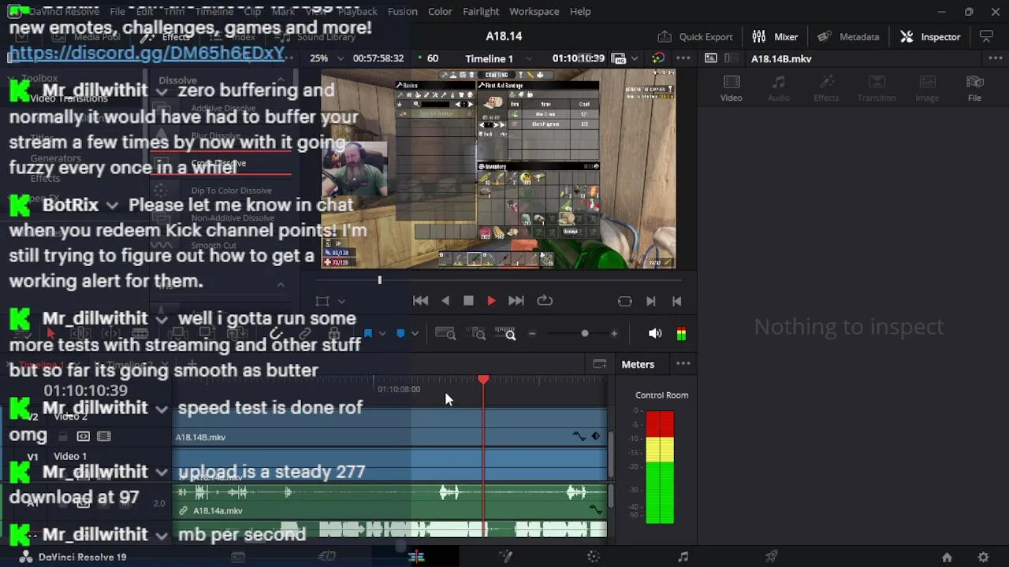Go to next clip edit point
Screen dimensions: 1009x567
(651, 301)
